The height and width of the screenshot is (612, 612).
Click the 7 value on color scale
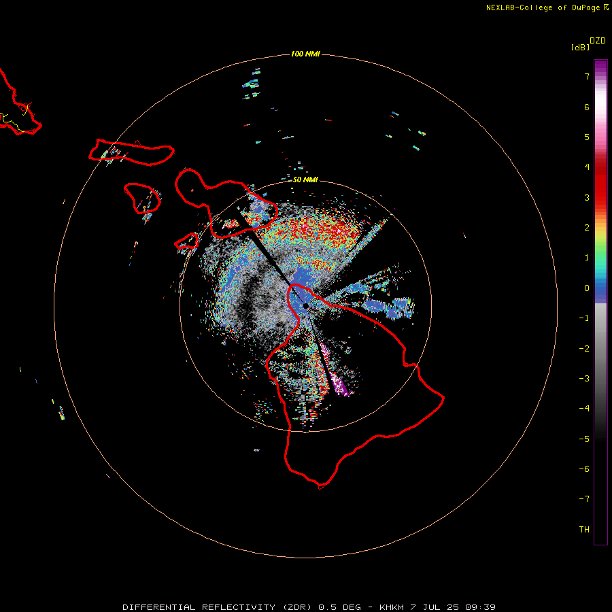click(x=587, y=76)
